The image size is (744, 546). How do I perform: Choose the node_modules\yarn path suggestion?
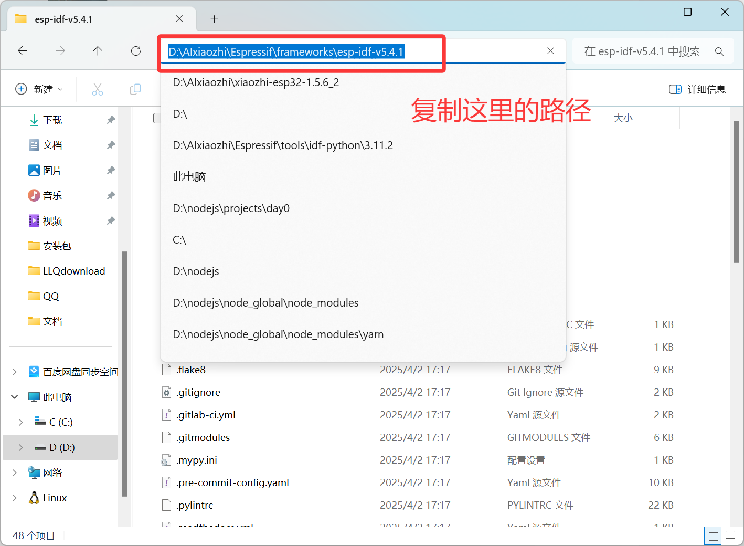pyautogui.click(x=363, y=334)
